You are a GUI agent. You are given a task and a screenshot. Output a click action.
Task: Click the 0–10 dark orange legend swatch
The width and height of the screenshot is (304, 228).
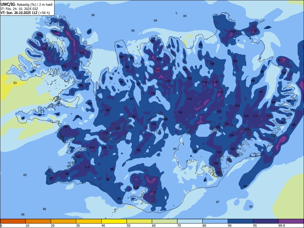(13, 221)
